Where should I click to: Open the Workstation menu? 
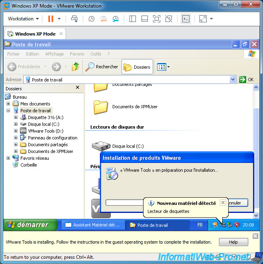point(23,19)
